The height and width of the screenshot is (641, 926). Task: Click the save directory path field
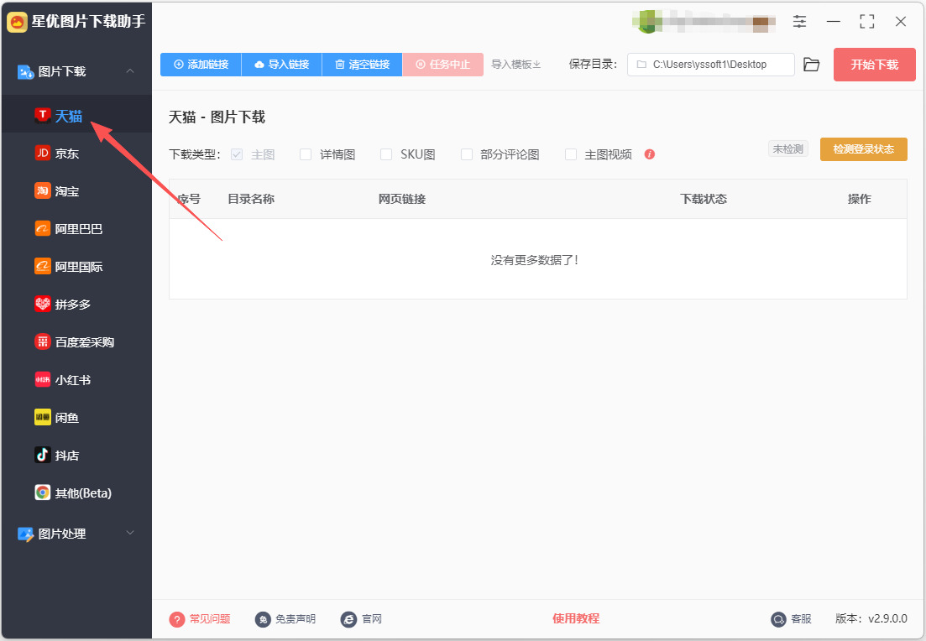coord(710,65)
